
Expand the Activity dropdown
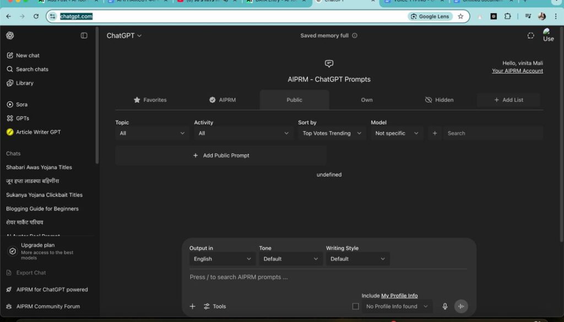(243, 133)
